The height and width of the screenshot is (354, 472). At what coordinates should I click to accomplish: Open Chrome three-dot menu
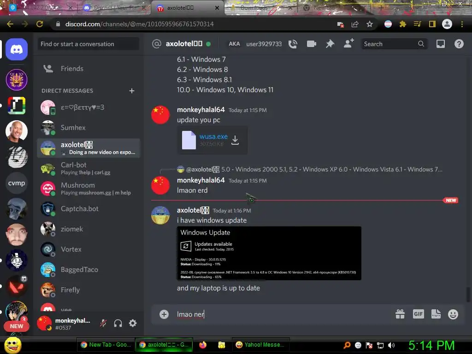(x=462, y=24)
